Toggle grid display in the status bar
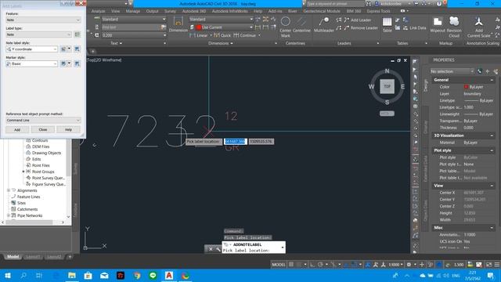Viewport: 501px width, 282px height. pyautogui.click(x=291, y=265)
